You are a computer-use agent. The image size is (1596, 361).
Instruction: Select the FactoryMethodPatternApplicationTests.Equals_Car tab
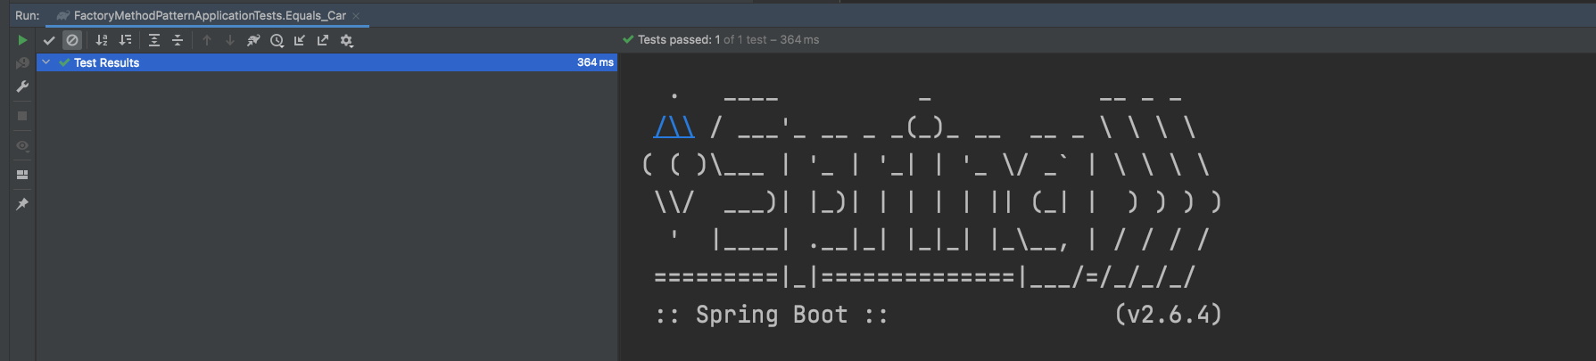210,15
